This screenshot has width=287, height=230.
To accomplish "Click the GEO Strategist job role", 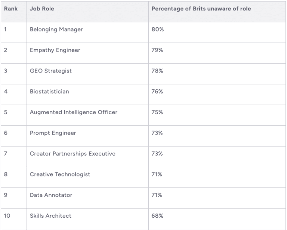I will (x=51, y=71).
